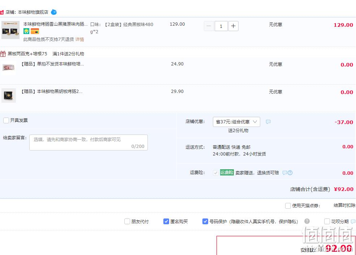Click the 【2盒装】经典黑椒味480g*2 flavor text

122,28
